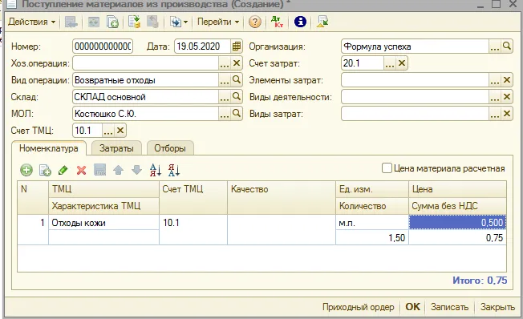Image resolution: width=523 pixels, height=319 pixels.
Task: Click the blue information icon
Action: pyautogui.click(x=300, y=22)
